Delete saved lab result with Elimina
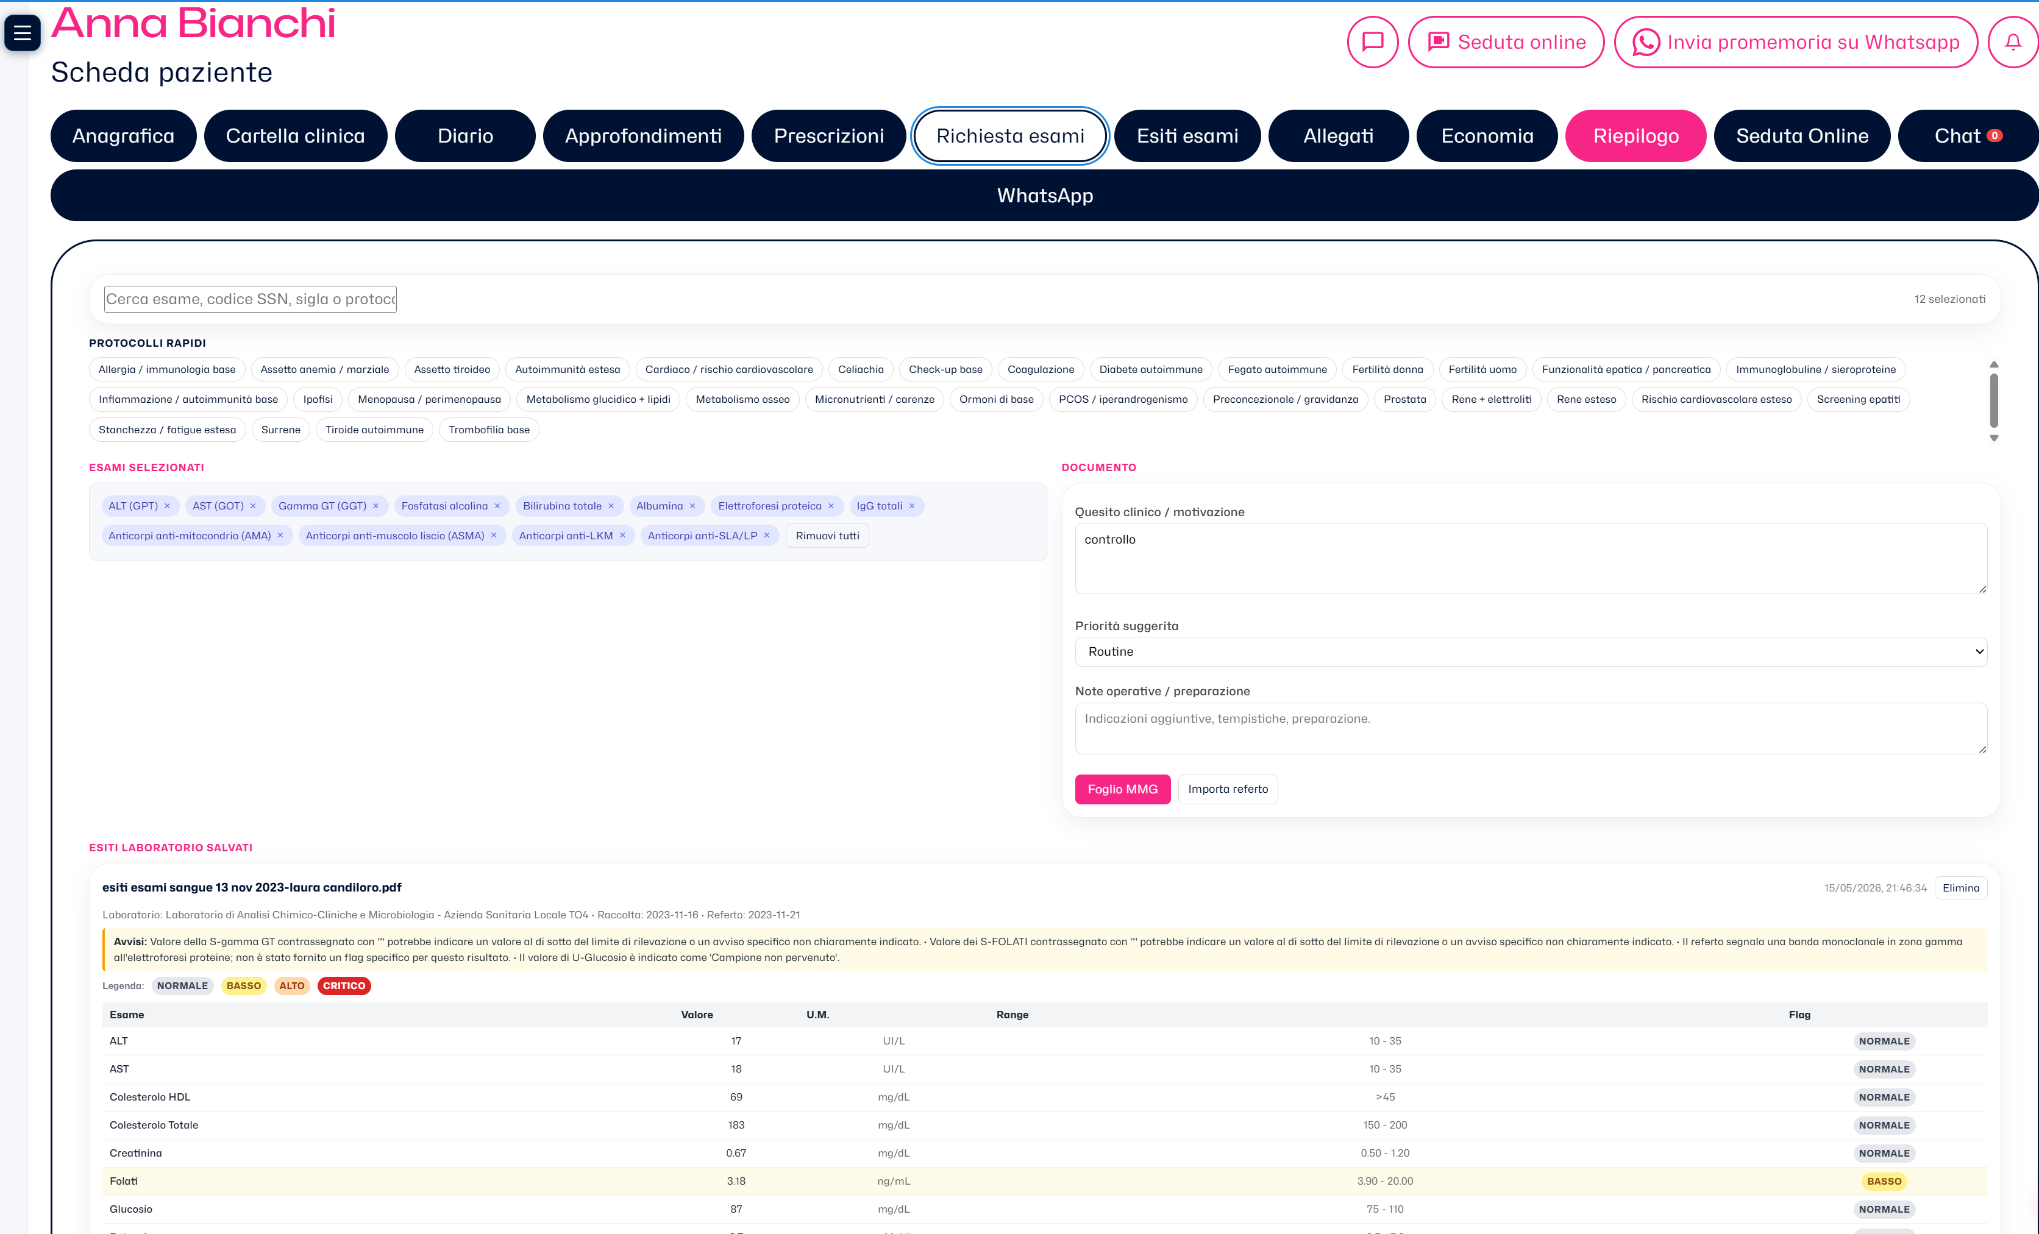 [1960, 887]
